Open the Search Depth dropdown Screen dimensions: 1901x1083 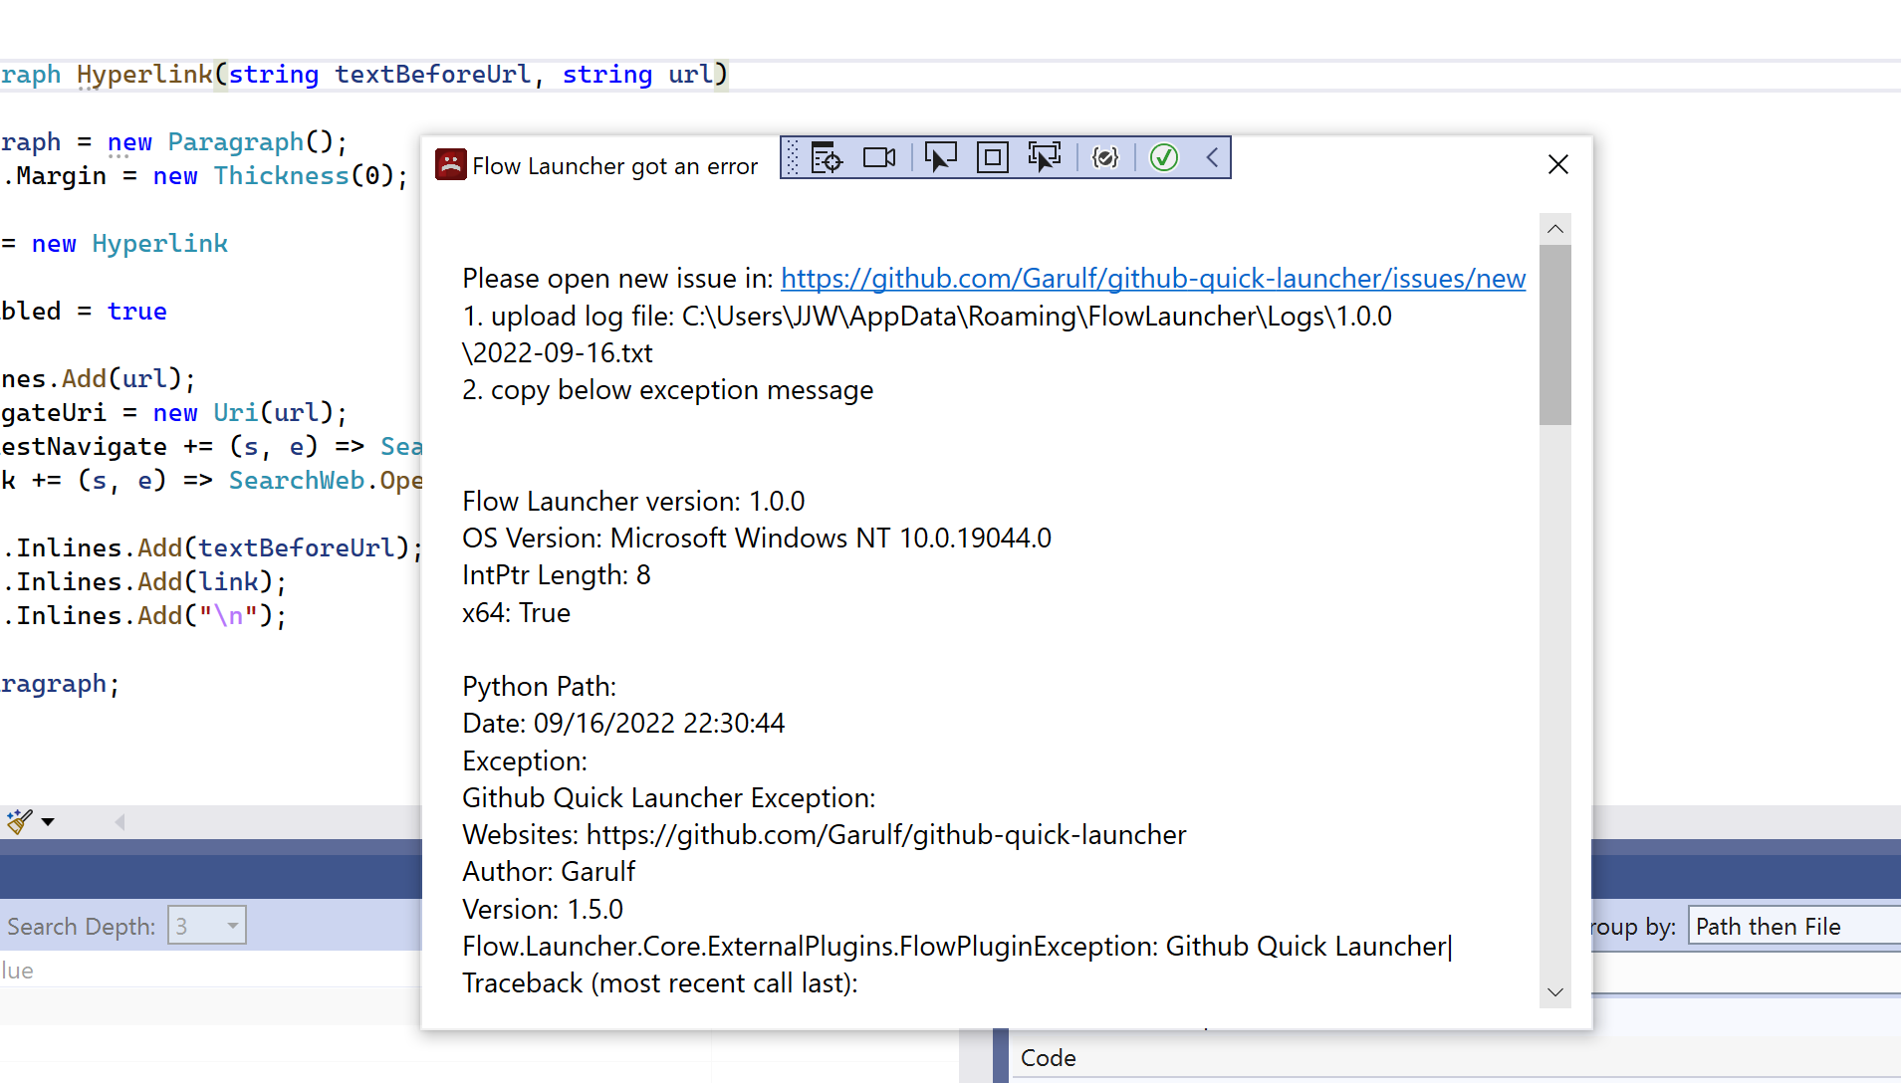207,926
